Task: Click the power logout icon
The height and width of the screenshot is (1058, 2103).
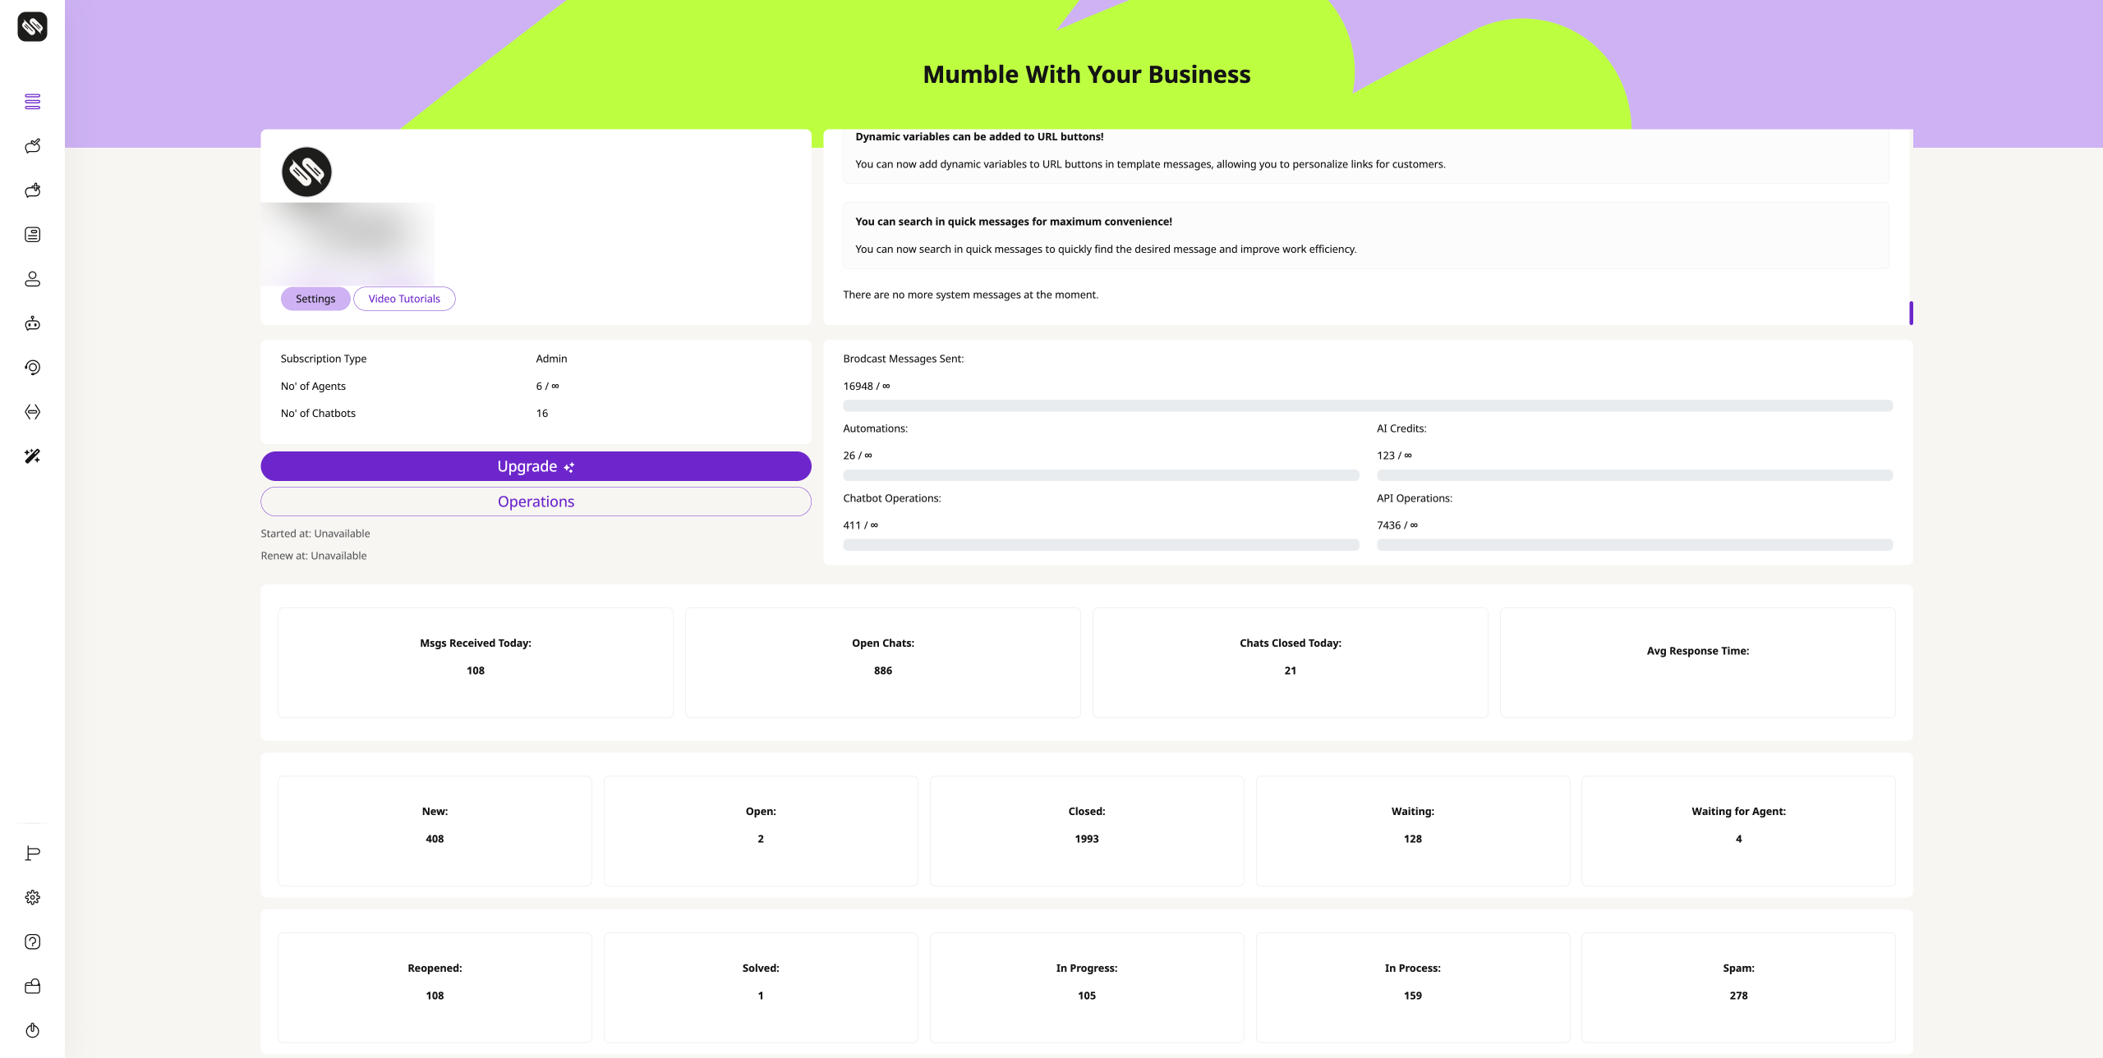Action: (x=32, y=1031)
